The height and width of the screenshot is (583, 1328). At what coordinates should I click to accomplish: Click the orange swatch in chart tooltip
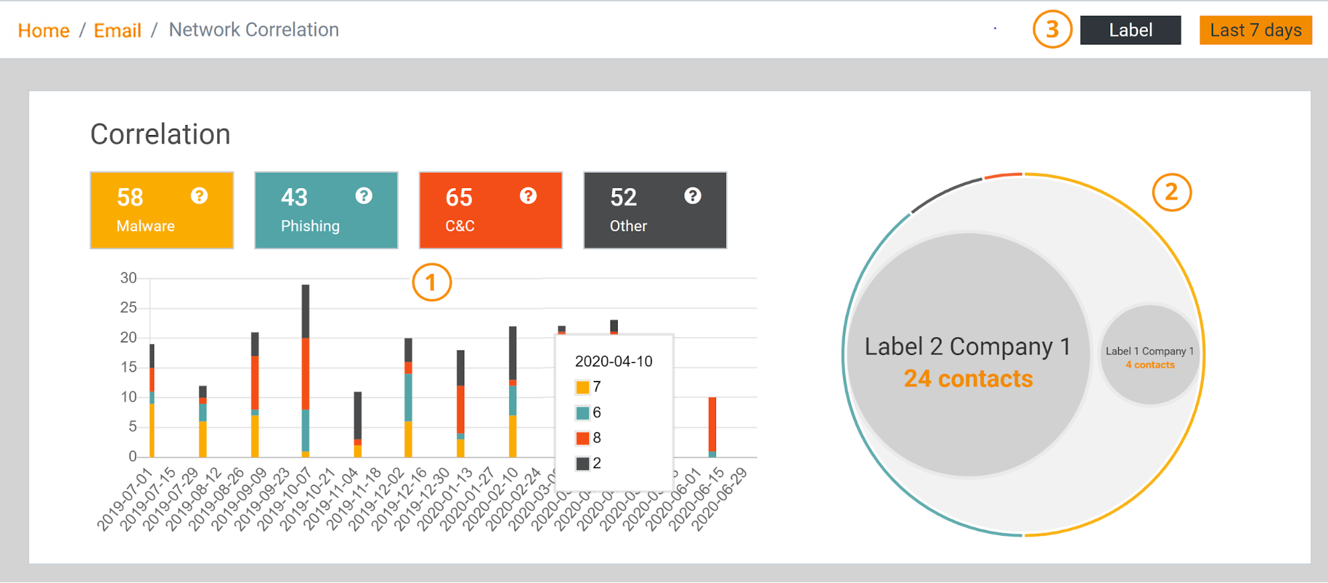[x=583, y=388]
